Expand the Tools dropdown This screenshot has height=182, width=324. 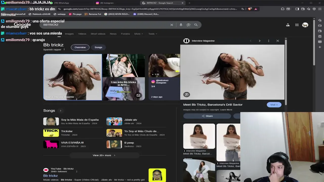(153, 34)
